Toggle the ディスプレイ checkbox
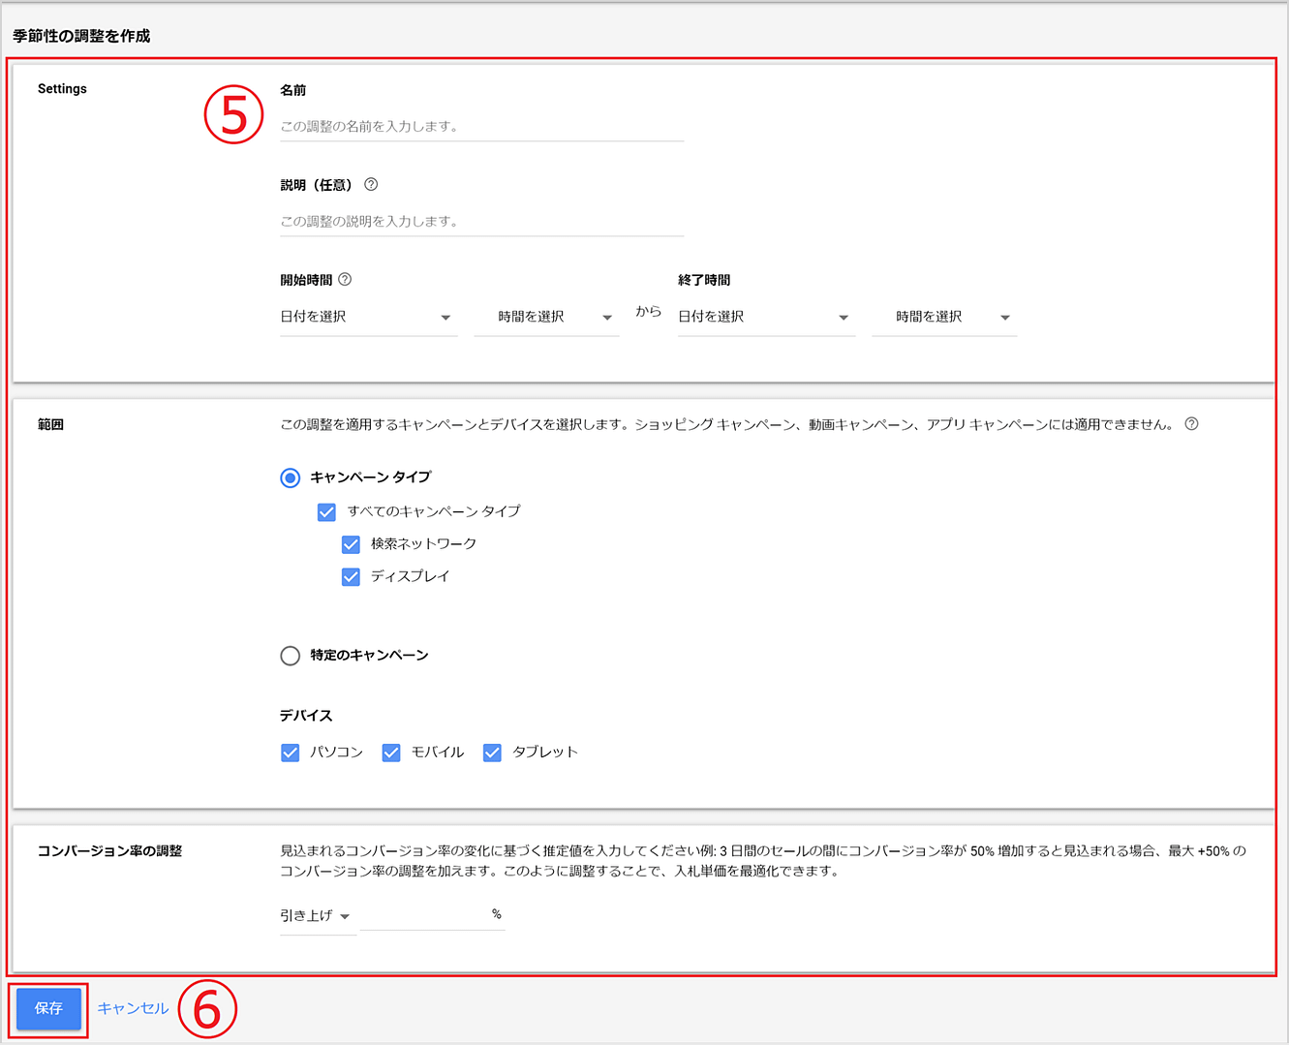The image size is (1289, 1045). click(351, 577)
